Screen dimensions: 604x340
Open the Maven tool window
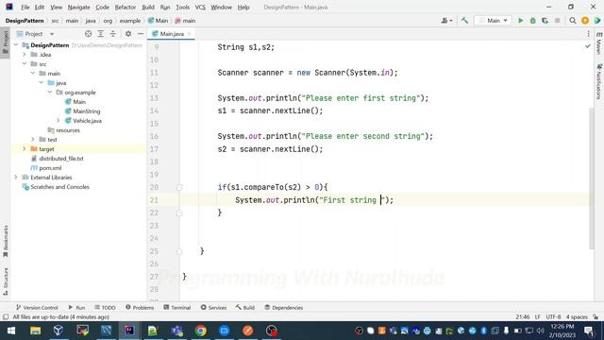pyautogui.click(x=598, y=42)
